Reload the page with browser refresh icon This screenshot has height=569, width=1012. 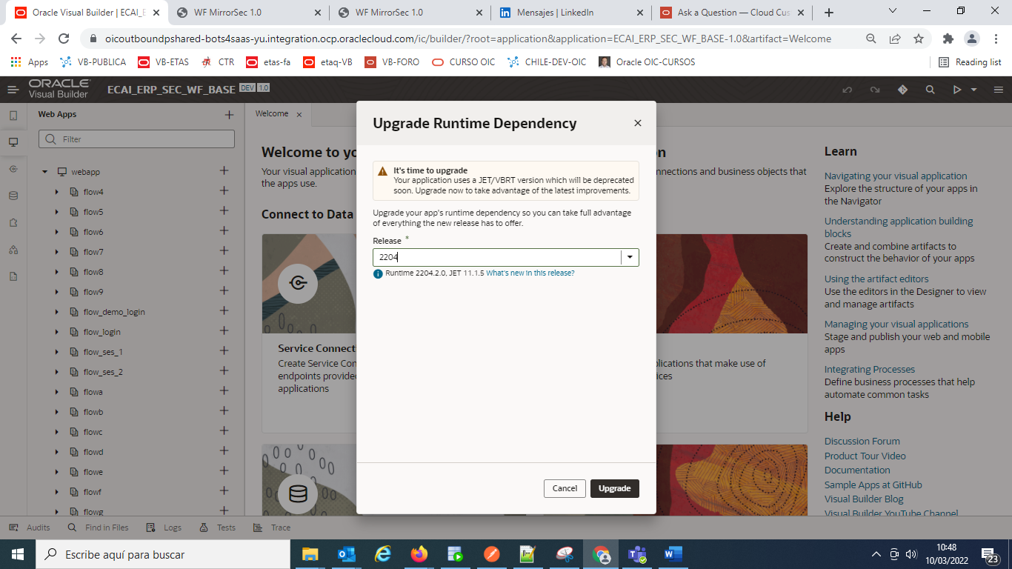click(64, 39)
